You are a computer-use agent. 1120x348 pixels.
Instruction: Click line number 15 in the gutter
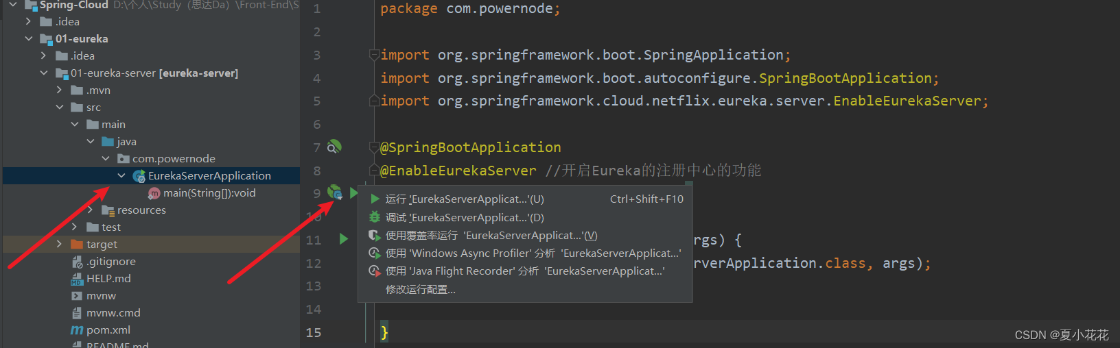(314, 332)
